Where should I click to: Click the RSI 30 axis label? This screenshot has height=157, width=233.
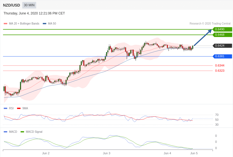pos(217,125)
